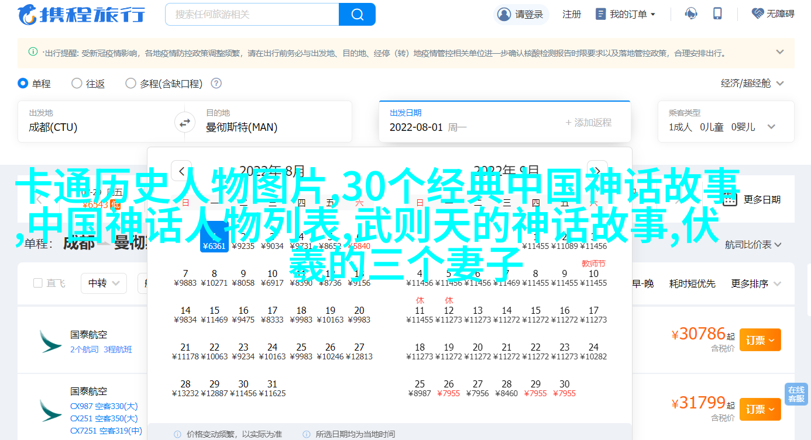Screen dimensions: 811x440
Task: Open 2个航司 3程航班 details link
Action: coord(101,349)
